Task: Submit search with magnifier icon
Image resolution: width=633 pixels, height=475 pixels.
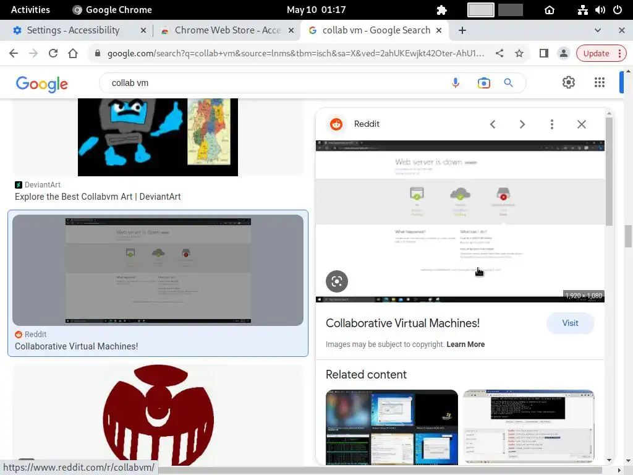Action: tap(508, 83)
